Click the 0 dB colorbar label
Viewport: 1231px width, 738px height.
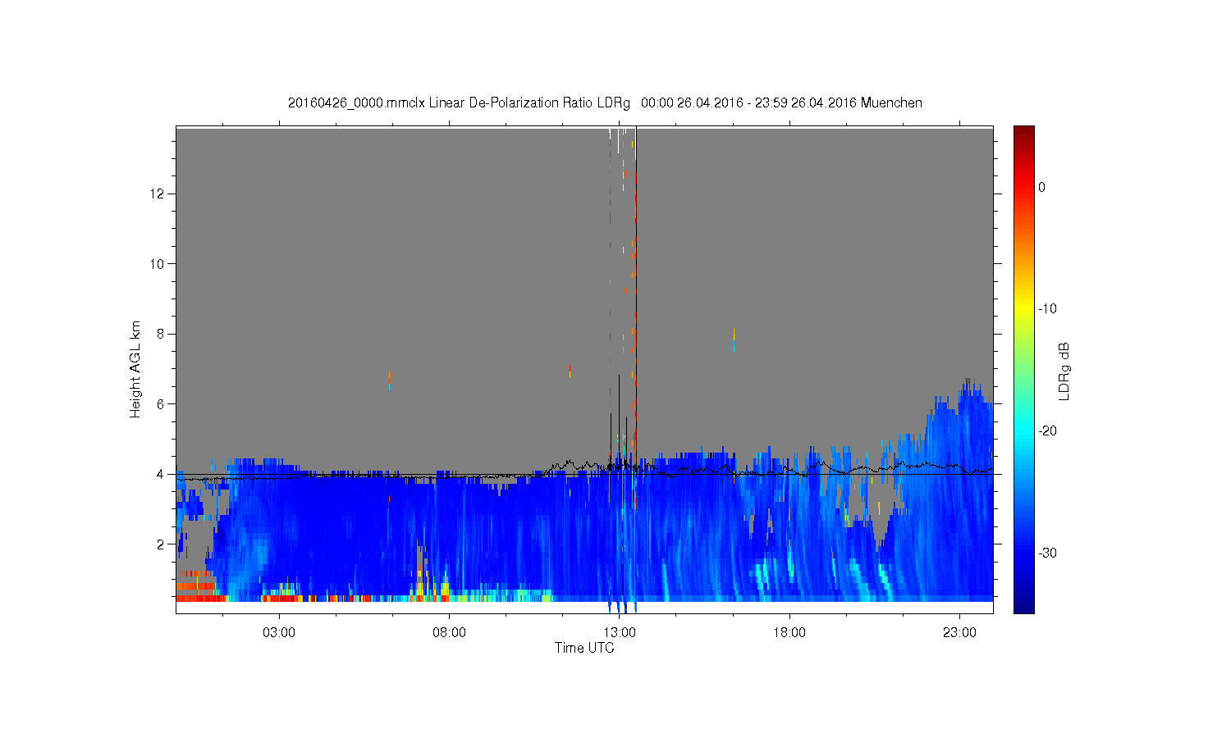pyautogui.click(x=1041, y=187)
